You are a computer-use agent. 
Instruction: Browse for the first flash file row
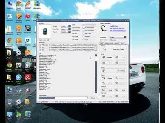click(x=95, y=45)
